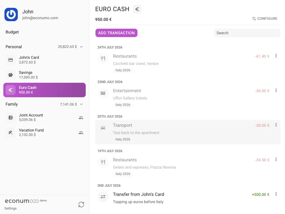Click the -24.50 € amount
This screenshot has height=214, width=285.
point(262,160)
